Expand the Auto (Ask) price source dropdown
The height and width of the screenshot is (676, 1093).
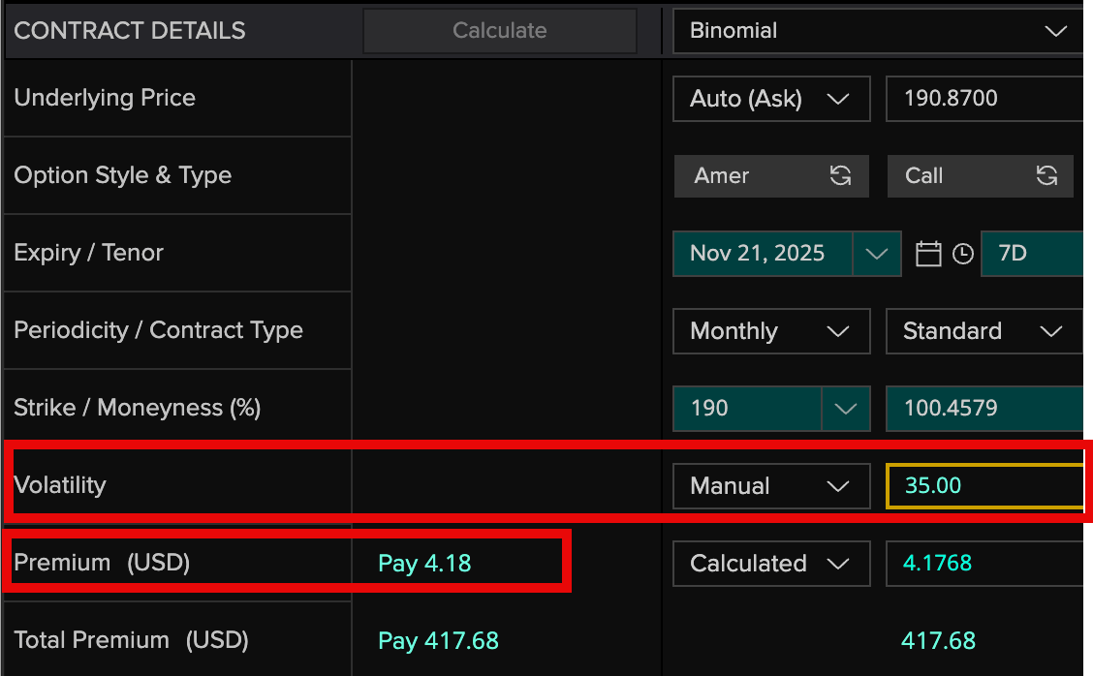pyautogui.click(x=770, y=99)
